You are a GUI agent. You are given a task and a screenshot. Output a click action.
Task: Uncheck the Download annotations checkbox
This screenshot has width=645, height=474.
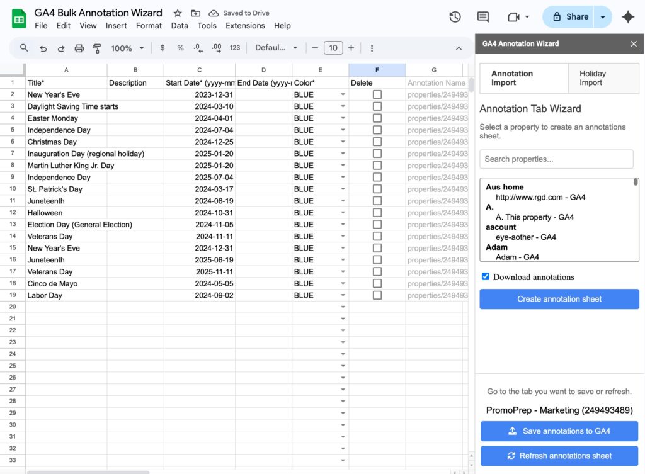[x=486, y=277]
